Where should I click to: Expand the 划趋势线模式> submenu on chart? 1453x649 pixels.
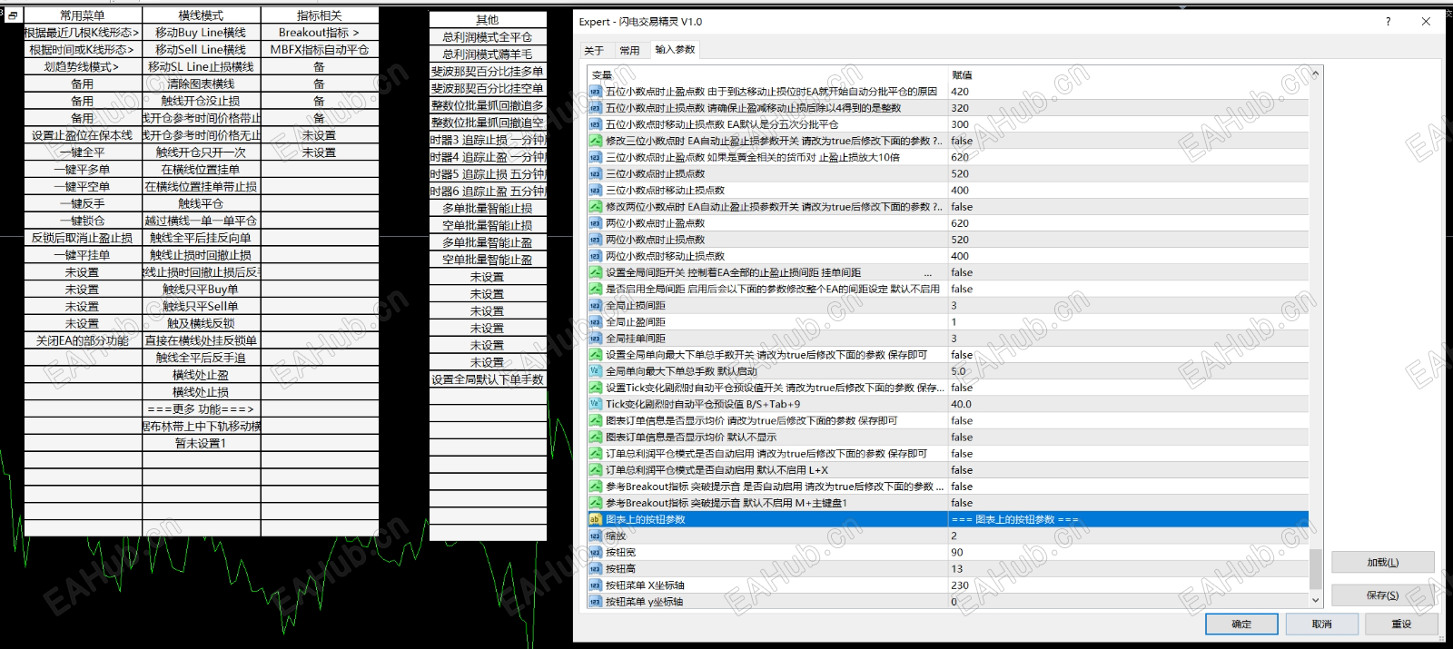click(x=82, y=67)
